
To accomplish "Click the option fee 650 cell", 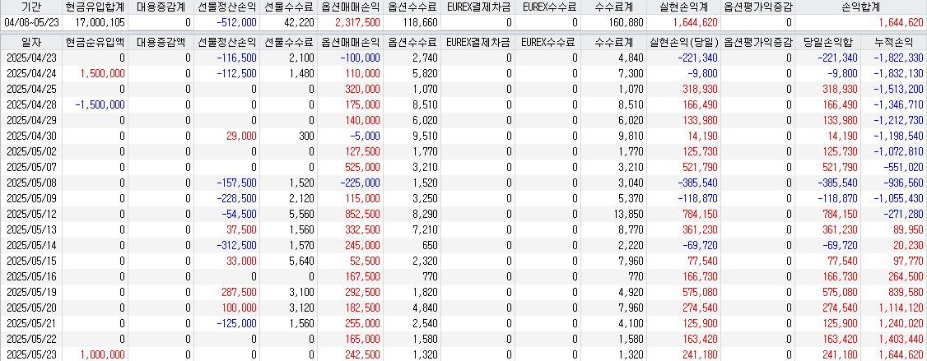I will click(x=431, y=244).
